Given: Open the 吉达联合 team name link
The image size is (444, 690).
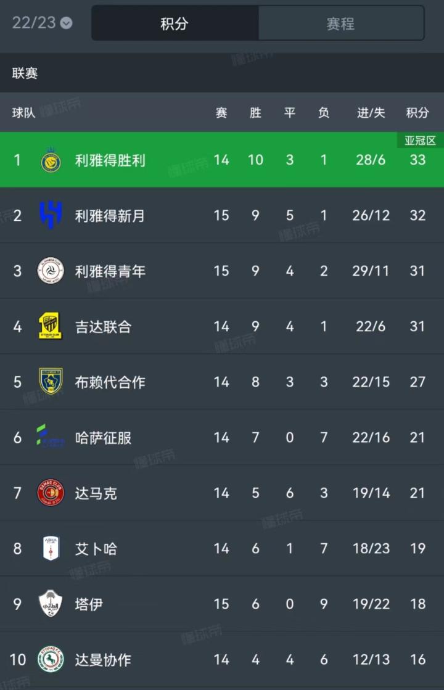Looking at the screenshot, I should click(x=104, y=326).
